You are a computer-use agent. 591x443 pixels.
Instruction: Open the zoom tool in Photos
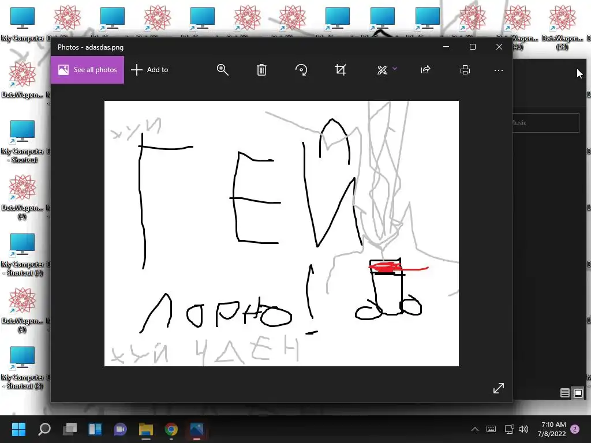pyautogui.click(x=222, y=70)
